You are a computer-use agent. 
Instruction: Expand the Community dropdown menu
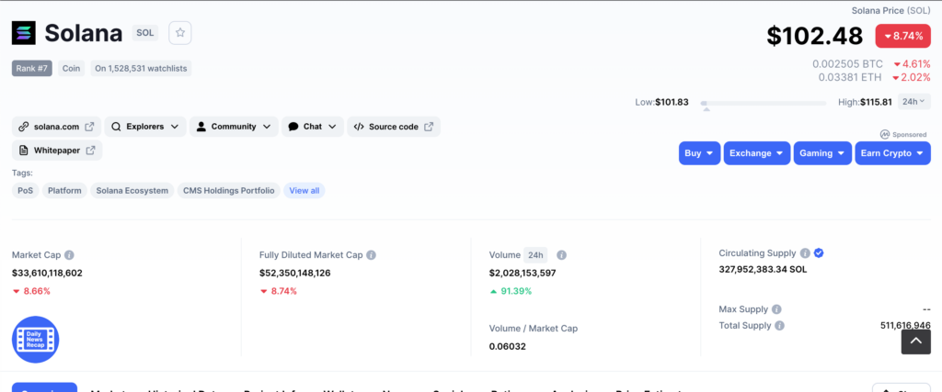[x=233, y=127]
